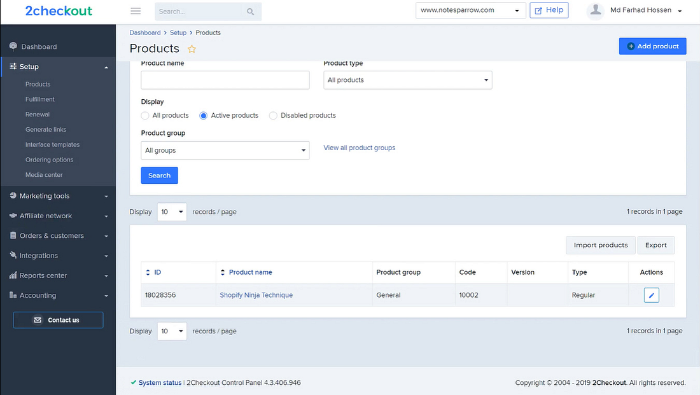Click the search magnifier icon
Viewport: 700px width, 395px height.
point(251,11)
